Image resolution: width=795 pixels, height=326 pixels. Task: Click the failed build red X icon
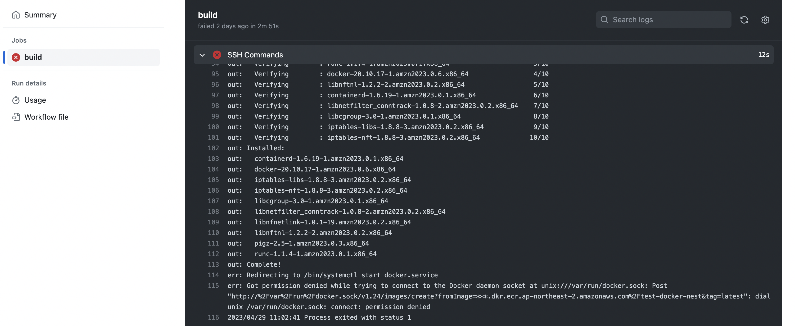click(x=16, y=57)
